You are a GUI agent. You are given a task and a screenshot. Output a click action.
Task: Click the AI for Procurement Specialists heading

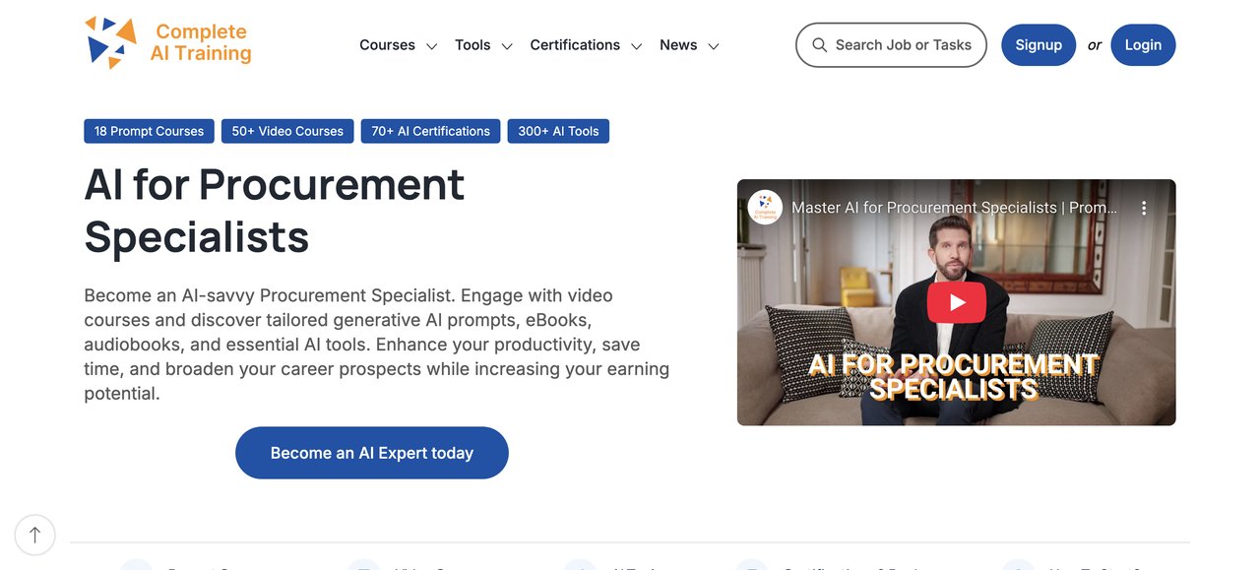(x=275, y=211)
